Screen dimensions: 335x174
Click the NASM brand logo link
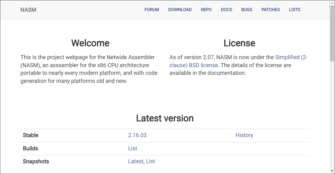pos(28,10)
